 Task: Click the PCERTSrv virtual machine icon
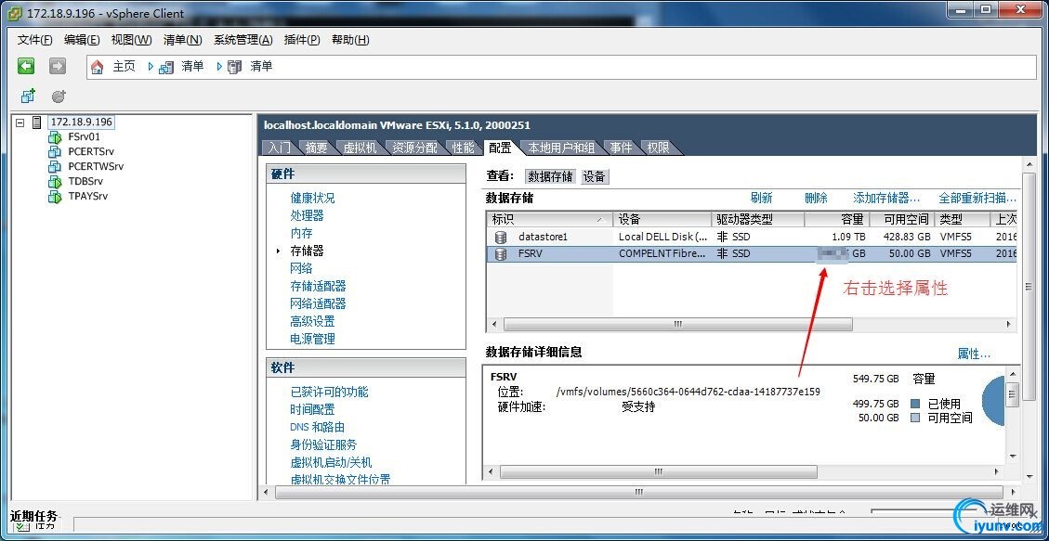(x=55, y=151)
